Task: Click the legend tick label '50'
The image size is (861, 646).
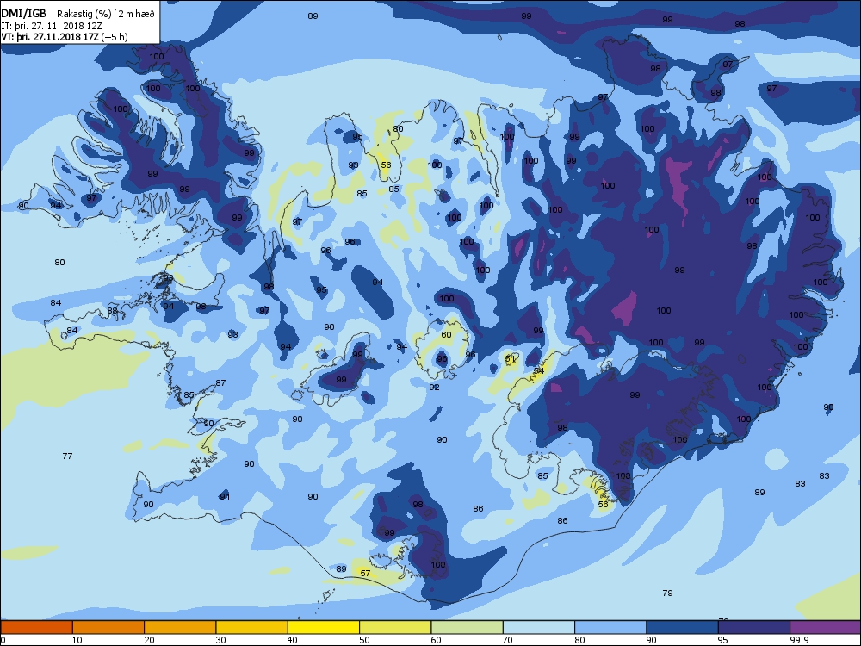Action: pos(364,640)
